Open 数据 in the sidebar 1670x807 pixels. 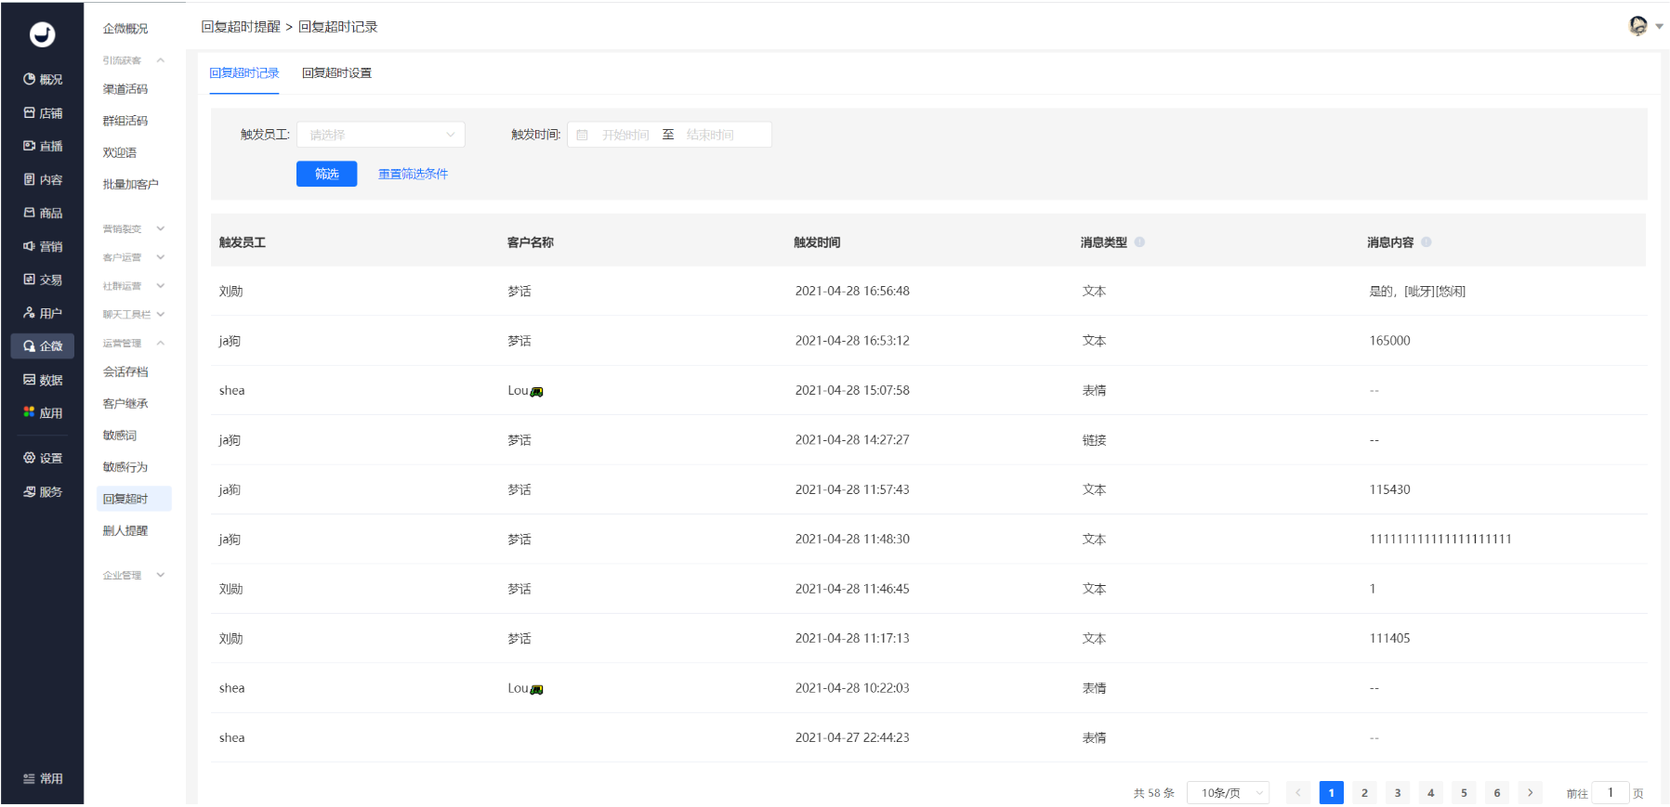(43, 380)
